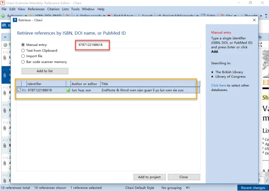Screen dimensions: 269x191
Task: Open the Window menu
Action: (88, 9)
